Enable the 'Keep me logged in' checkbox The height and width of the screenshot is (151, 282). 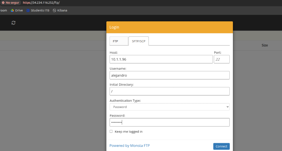111,132
